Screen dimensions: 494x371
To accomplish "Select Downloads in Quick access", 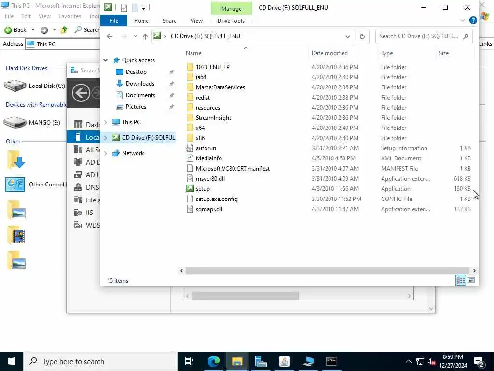I will tap(140, 84).
